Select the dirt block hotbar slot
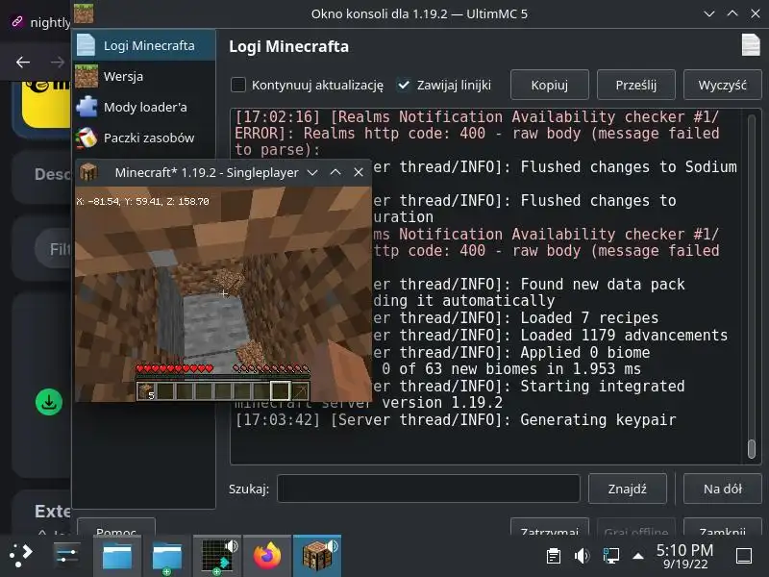 coord(146,391)
